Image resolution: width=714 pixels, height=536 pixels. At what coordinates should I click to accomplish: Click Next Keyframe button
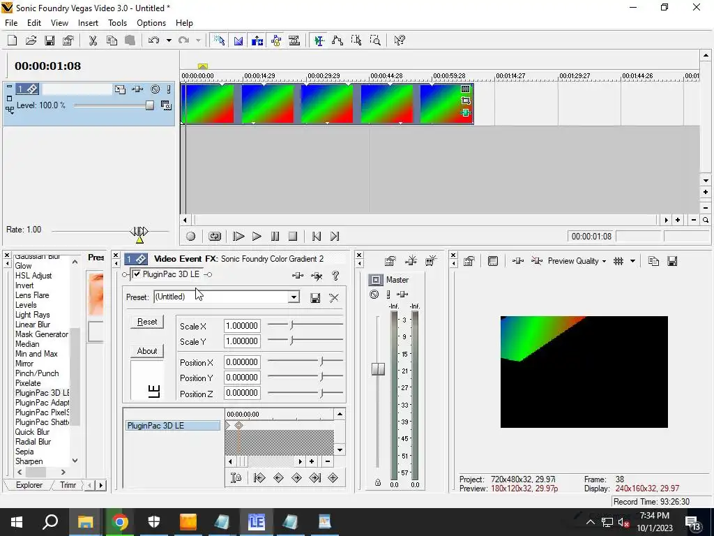[296, 477]
